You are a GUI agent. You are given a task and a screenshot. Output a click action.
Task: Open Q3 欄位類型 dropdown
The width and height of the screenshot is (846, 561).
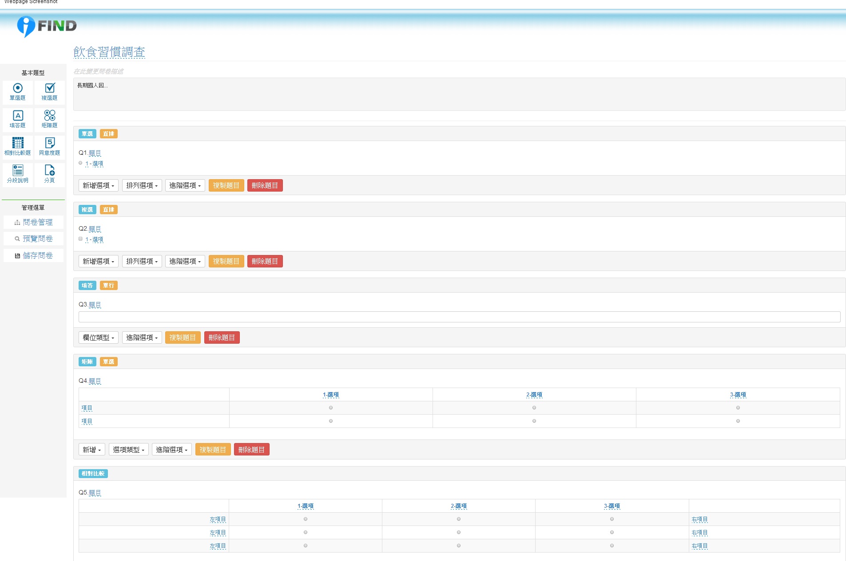click(x=99, y=337)
